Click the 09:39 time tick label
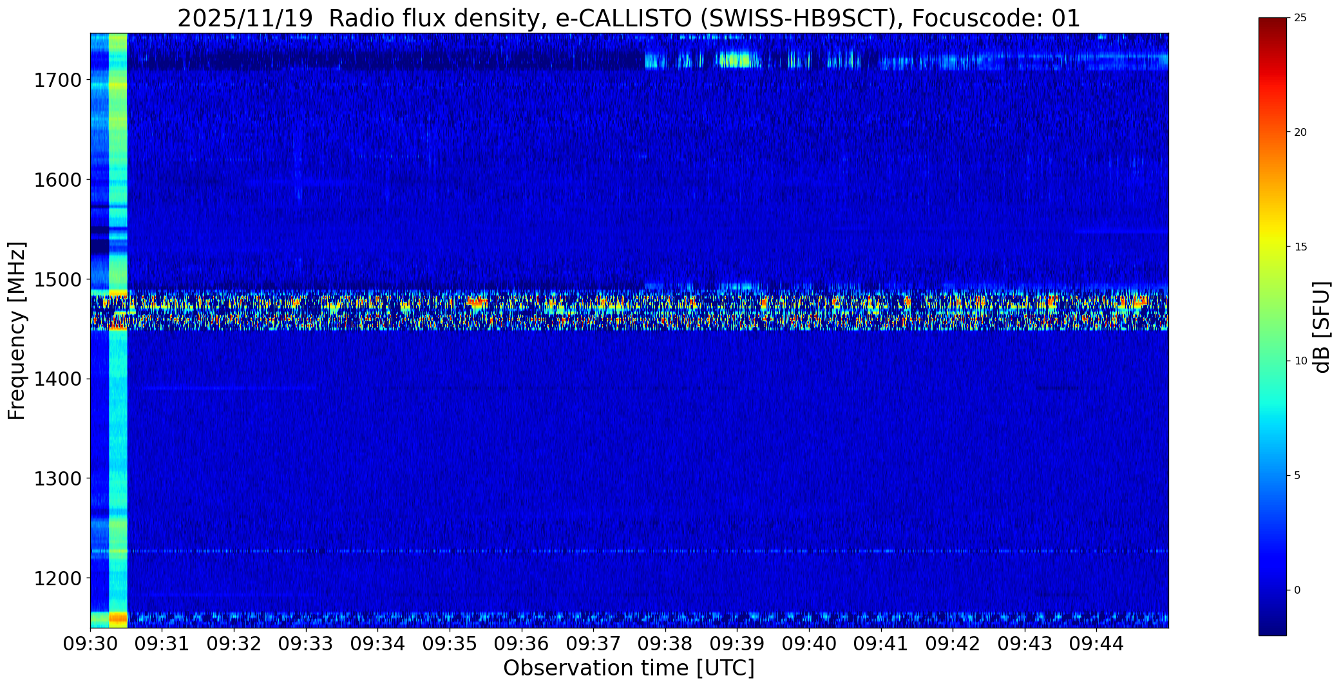This screenshot has height=687, width=1341. (x=737, y=644)
